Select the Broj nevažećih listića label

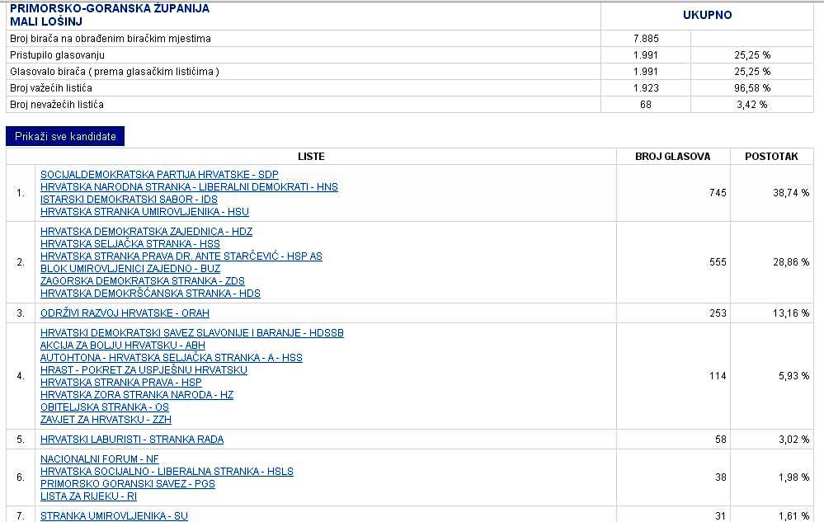tap(57, 105)
